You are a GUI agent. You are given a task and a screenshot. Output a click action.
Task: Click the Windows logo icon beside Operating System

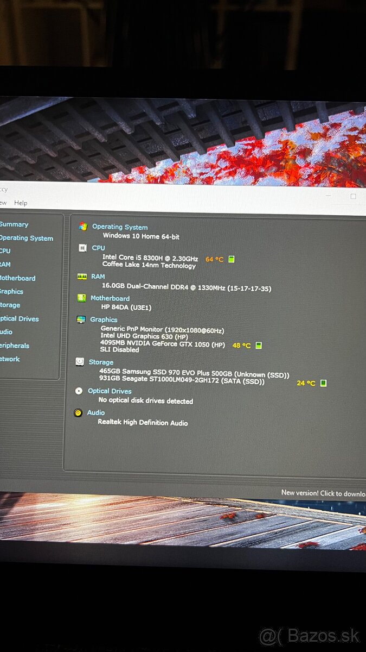83,226
